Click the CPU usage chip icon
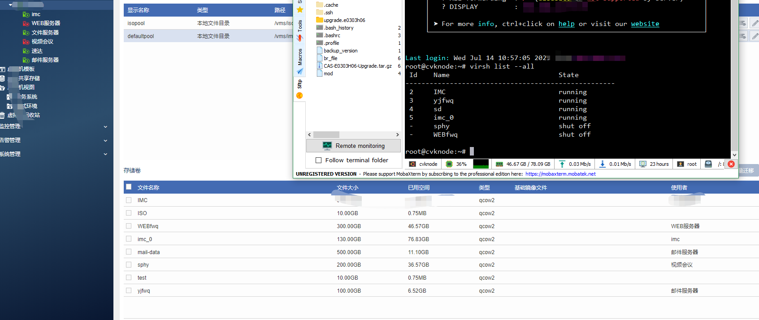The height and width of the screenshot is (320, 759). point(449,164)
